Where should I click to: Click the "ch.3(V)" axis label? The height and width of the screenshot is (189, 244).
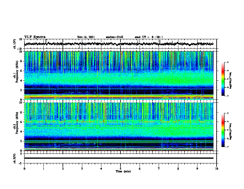coord(15,158)
